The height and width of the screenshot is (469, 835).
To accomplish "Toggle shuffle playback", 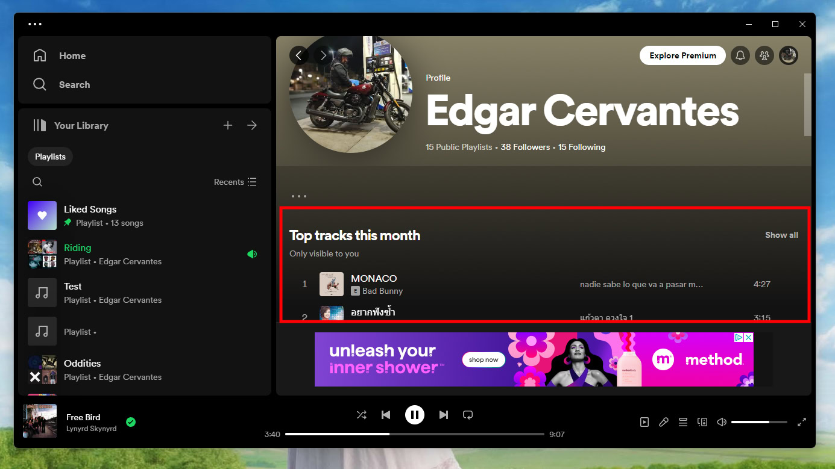I will pos(361,415).
